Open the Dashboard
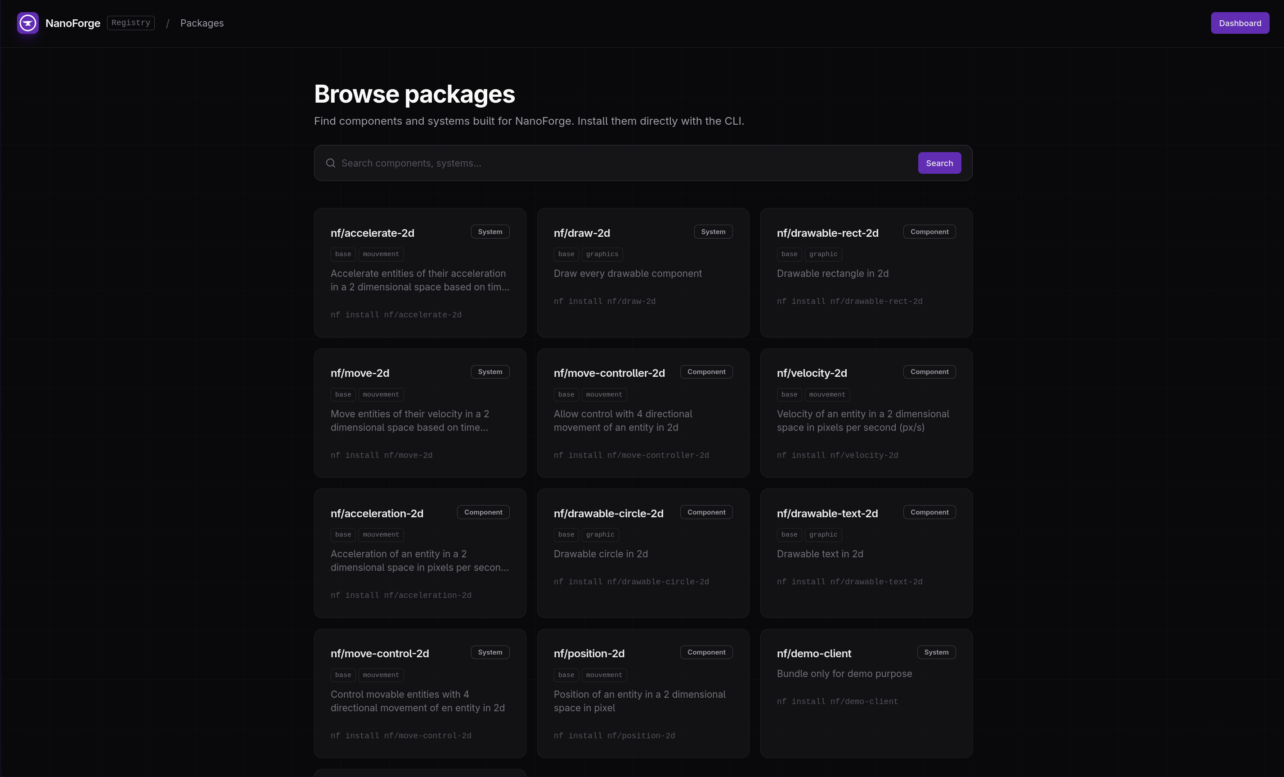The width and height of the screenshot is (1284, 777). pyautogui.click(x=1240, y=23)
